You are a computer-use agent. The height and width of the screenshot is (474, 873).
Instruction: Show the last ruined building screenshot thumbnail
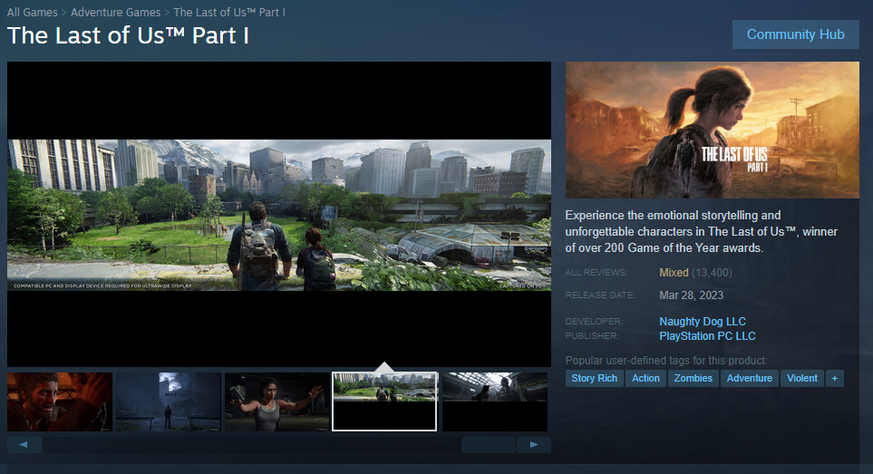pyautogui.click(x=494, y=401)
